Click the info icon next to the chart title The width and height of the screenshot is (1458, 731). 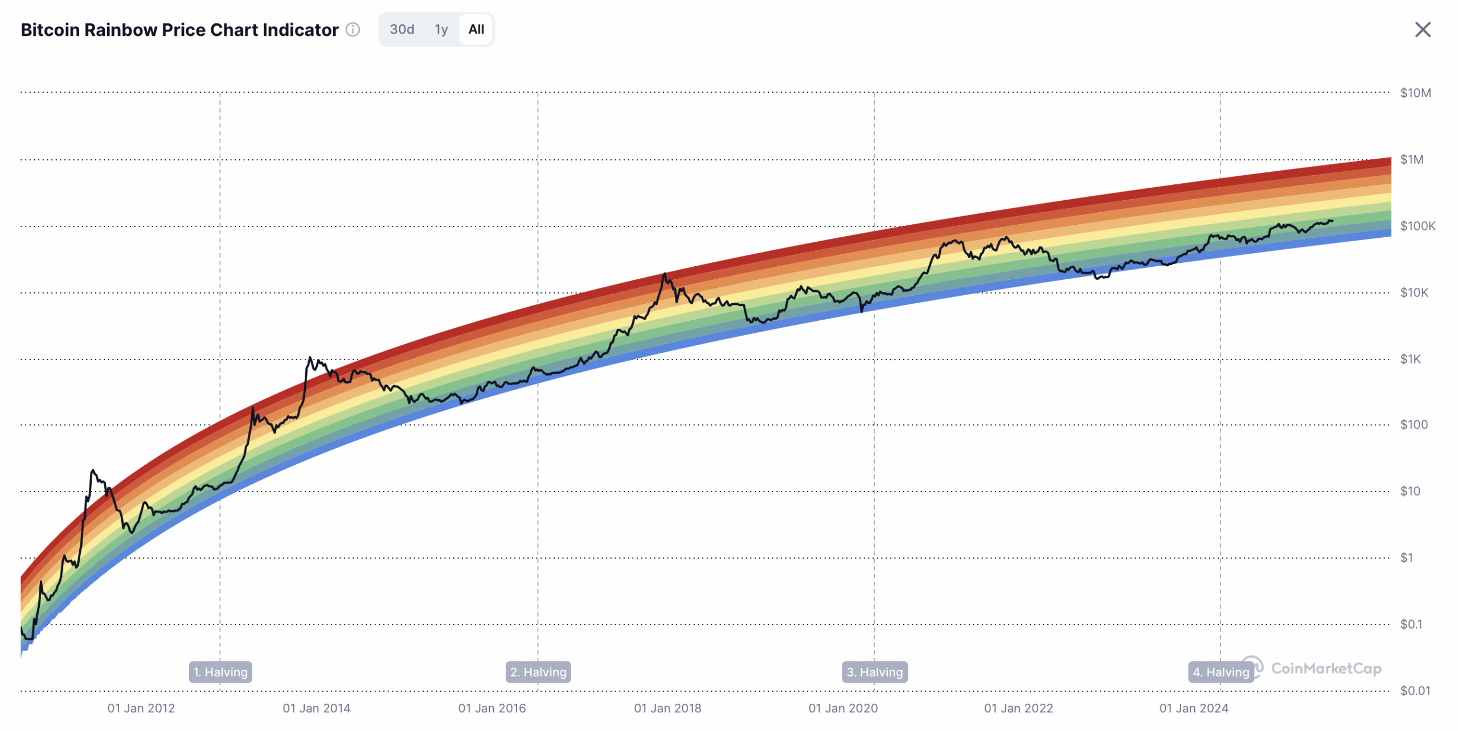[353, 30]
